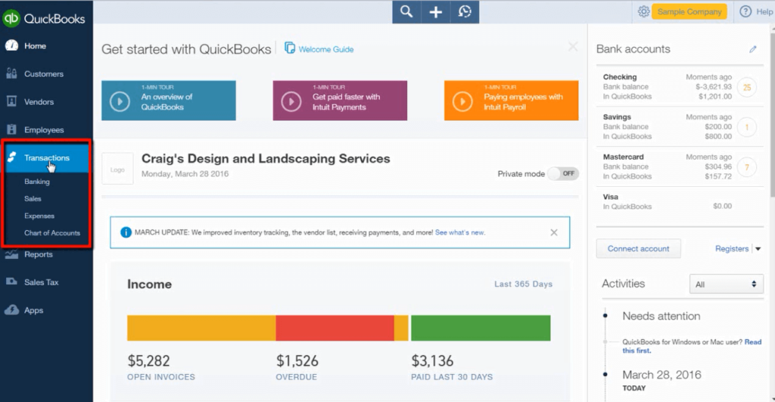Open the search magnifier tool

[x=406, y=12]
